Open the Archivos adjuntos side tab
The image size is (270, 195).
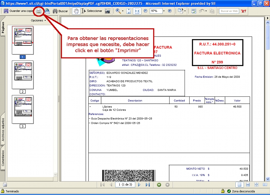[3, 130]
